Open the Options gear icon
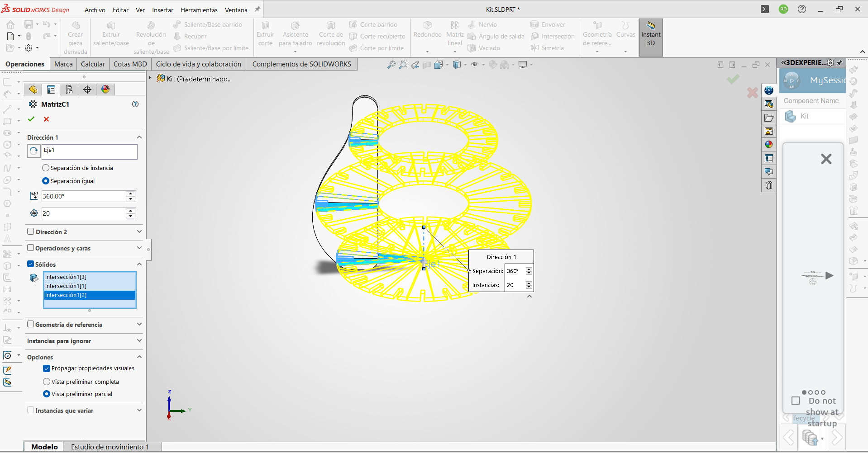The image size is (868, 453). 29,48
